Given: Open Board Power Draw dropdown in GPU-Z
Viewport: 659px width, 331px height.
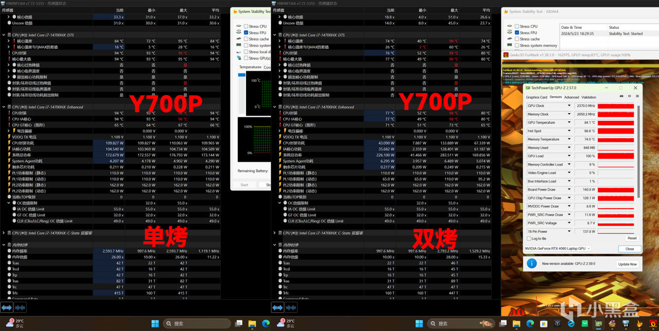Looking at the screenshot, I should click(x=569, y=190).
